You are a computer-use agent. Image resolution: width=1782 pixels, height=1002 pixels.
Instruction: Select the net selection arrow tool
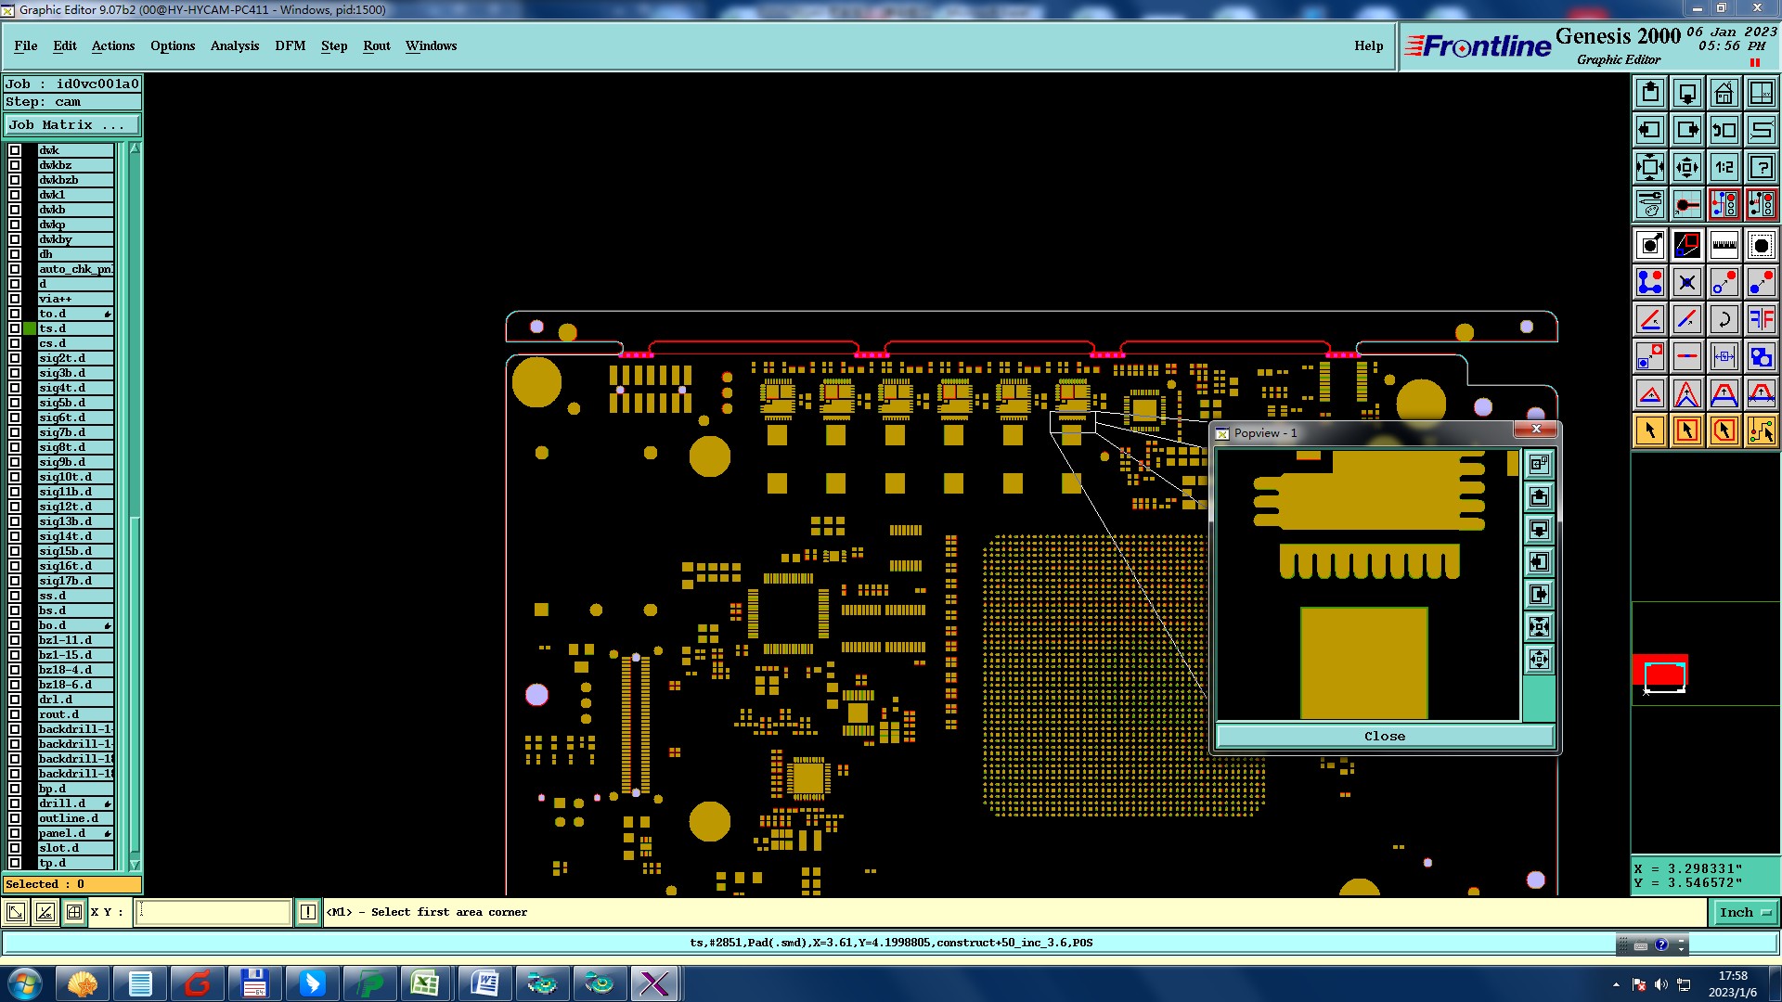pos(1761,430)
